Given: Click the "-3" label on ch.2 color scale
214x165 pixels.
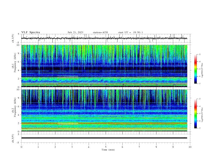Looking at the screenshot, I should 199,99.
